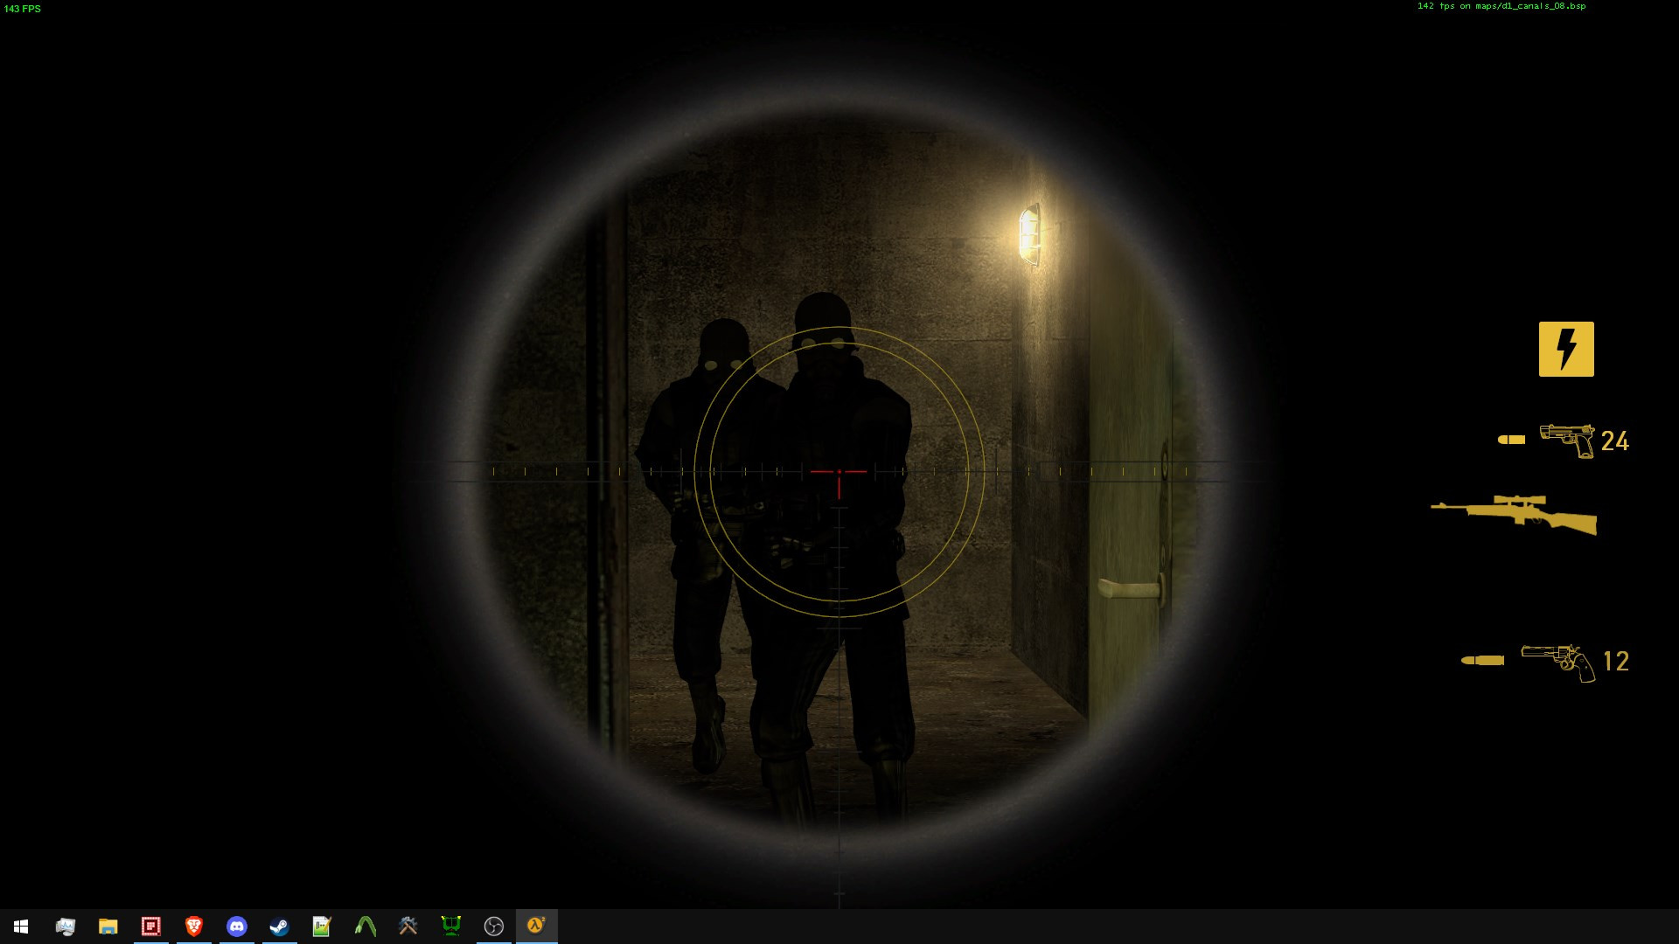Click the 143 FPS counter text
This screenshot has height=944, width=1679.
point(24,10)
